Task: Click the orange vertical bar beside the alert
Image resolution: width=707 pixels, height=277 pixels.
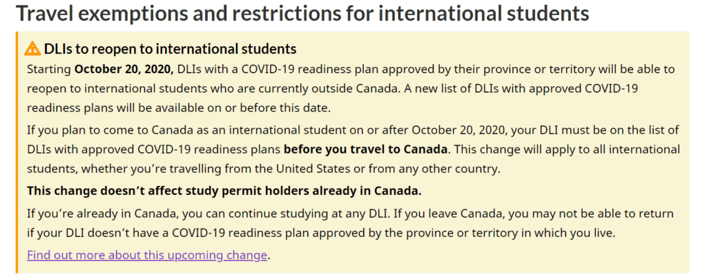Action: tap(17, 152)
